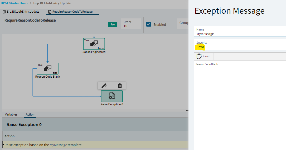Click the pencil edit icon above Raise Exception node
Viewport: 286px width, 150px height.
click(104, 86)
